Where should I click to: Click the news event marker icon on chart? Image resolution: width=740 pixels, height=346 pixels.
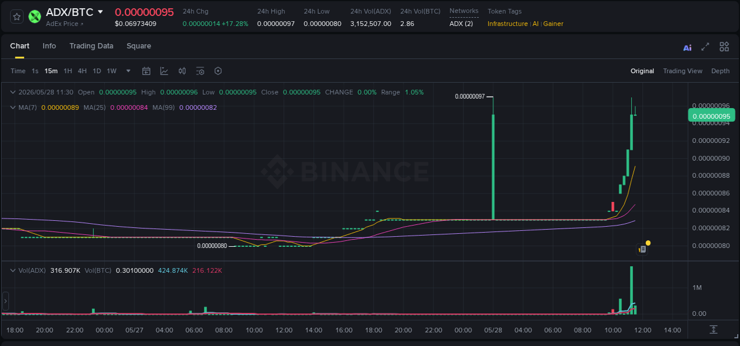pyautogui.click(x=642, y=249)
